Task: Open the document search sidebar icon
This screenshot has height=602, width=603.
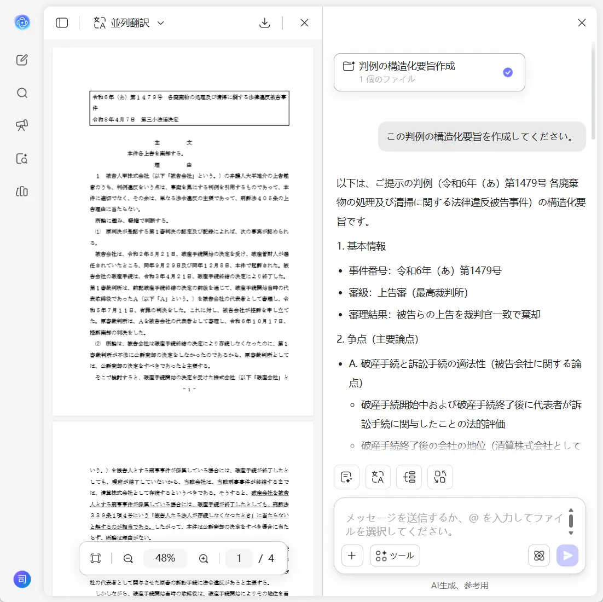Action: point(22,159)
